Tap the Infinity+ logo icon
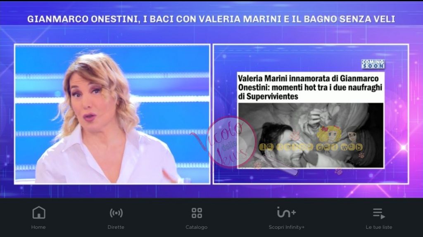The height and width of the screenshot is (237, 423). (286, 212)
